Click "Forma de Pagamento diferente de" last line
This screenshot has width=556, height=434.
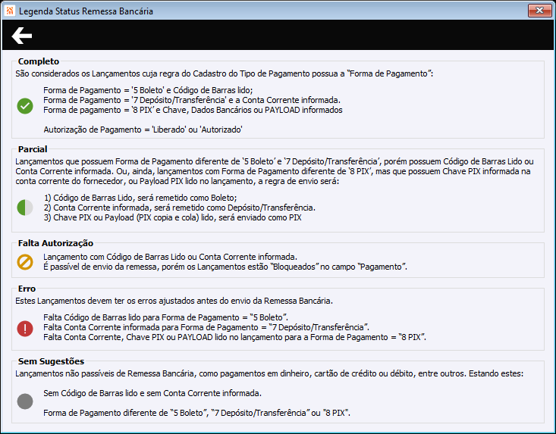click(196, 413)
